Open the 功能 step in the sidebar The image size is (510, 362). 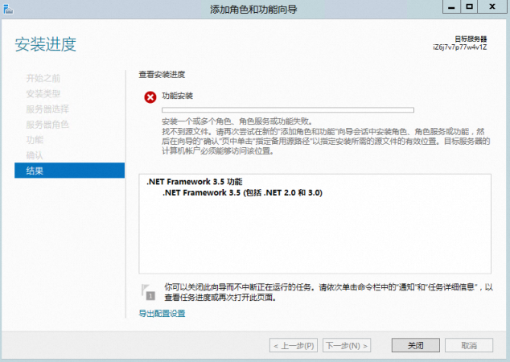[35, 139]
